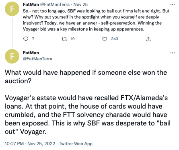This screenshot has width=179, height=150.
Task: Click the Twitter Web App source link
Action: pyautogui.click(x=76, y=144)
